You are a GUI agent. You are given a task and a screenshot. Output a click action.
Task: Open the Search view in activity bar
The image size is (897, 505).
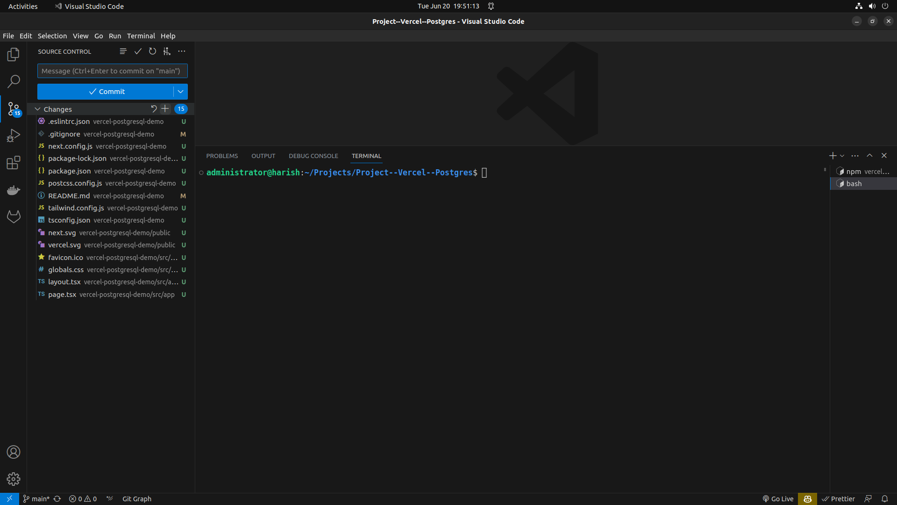[x=14, y=81]
